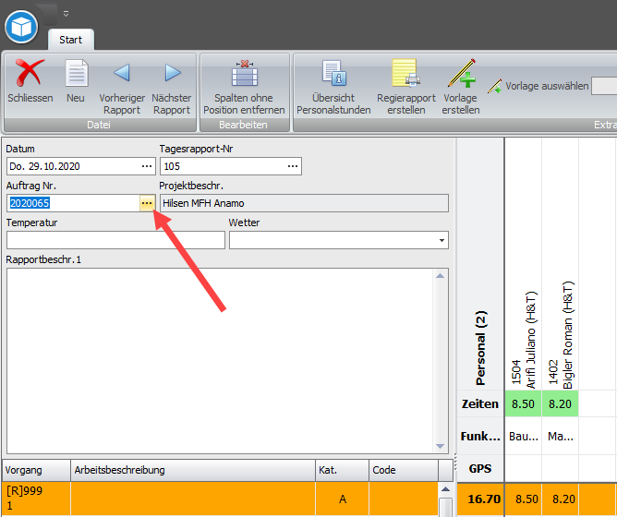Click the Code column header

tap(404, 470)
